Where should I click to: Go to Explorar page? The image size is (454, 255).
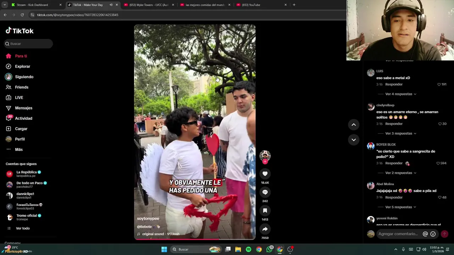(x=18, y=66)
